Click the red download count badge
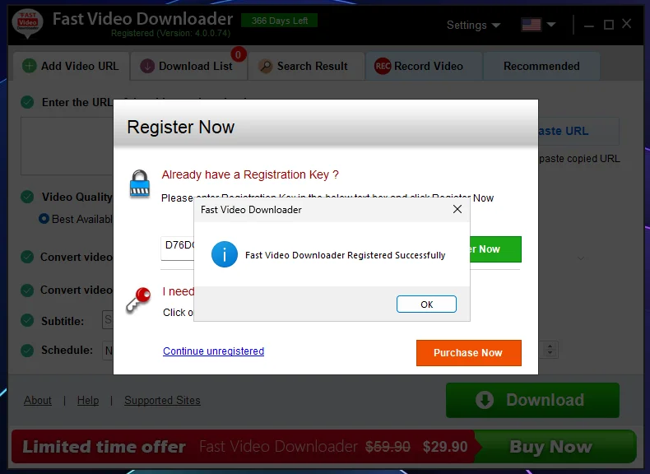Image resolution: width=650 pixels, height=474 pixels. coord(238,54)
